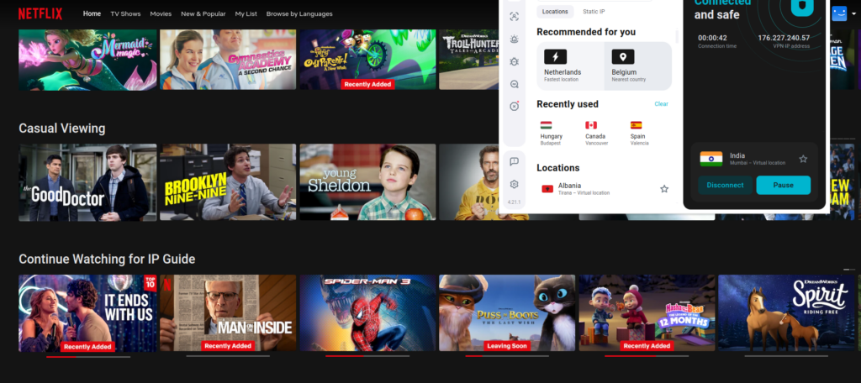
Task: Pause the VPN connection
Action: [x=783, y=185]
